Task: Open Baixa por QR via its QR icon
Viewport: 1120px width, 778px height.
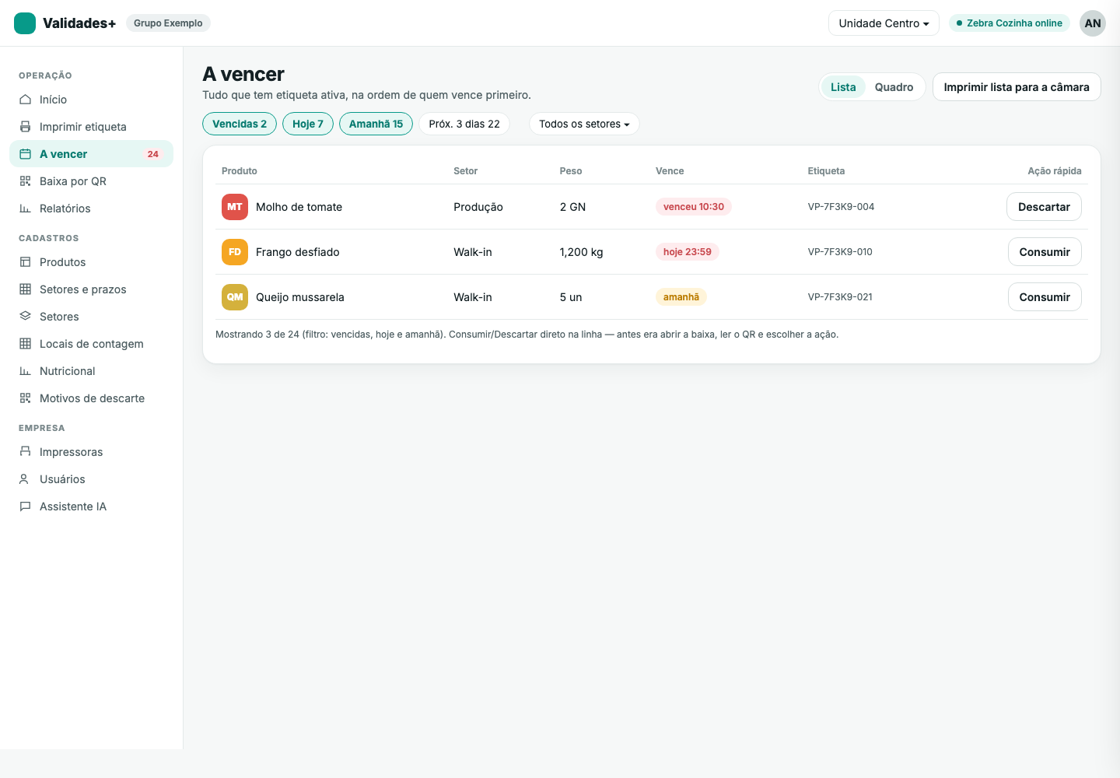Action: tap(25, 181)
